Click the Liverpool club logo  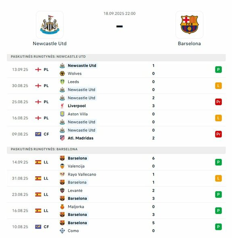(62, 106)
